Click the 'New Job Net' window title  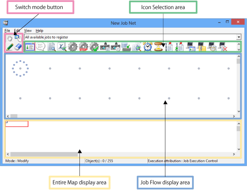pos(123,23)
